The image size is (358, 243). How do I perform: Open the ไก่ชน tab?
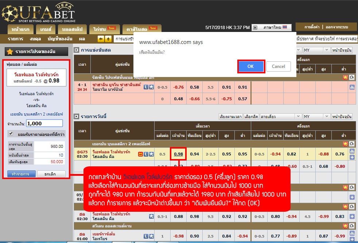(105, 29)
